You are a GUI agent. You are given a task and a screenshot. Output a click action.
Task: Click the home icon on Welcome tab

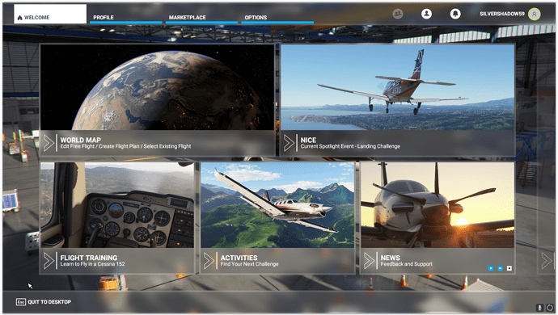pos(19,18)
